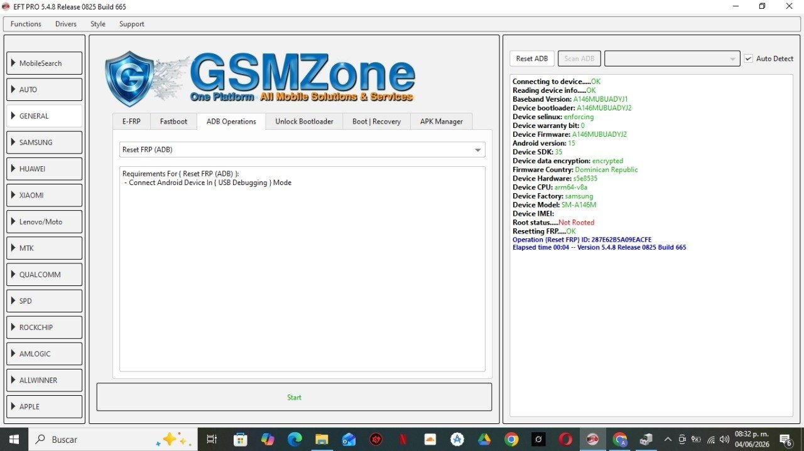This screenshot has width=804, height=451.
Task: Open the red-black circular taskbar app
Action: (376, 439)
